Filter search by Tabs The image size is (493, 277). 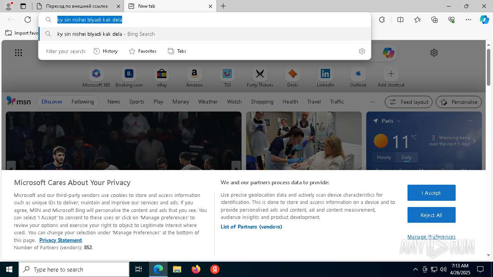click(x=177, y=51)
